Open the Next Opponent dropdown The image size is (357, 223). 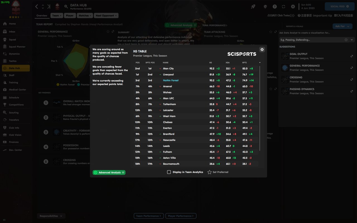click(106, 16)
